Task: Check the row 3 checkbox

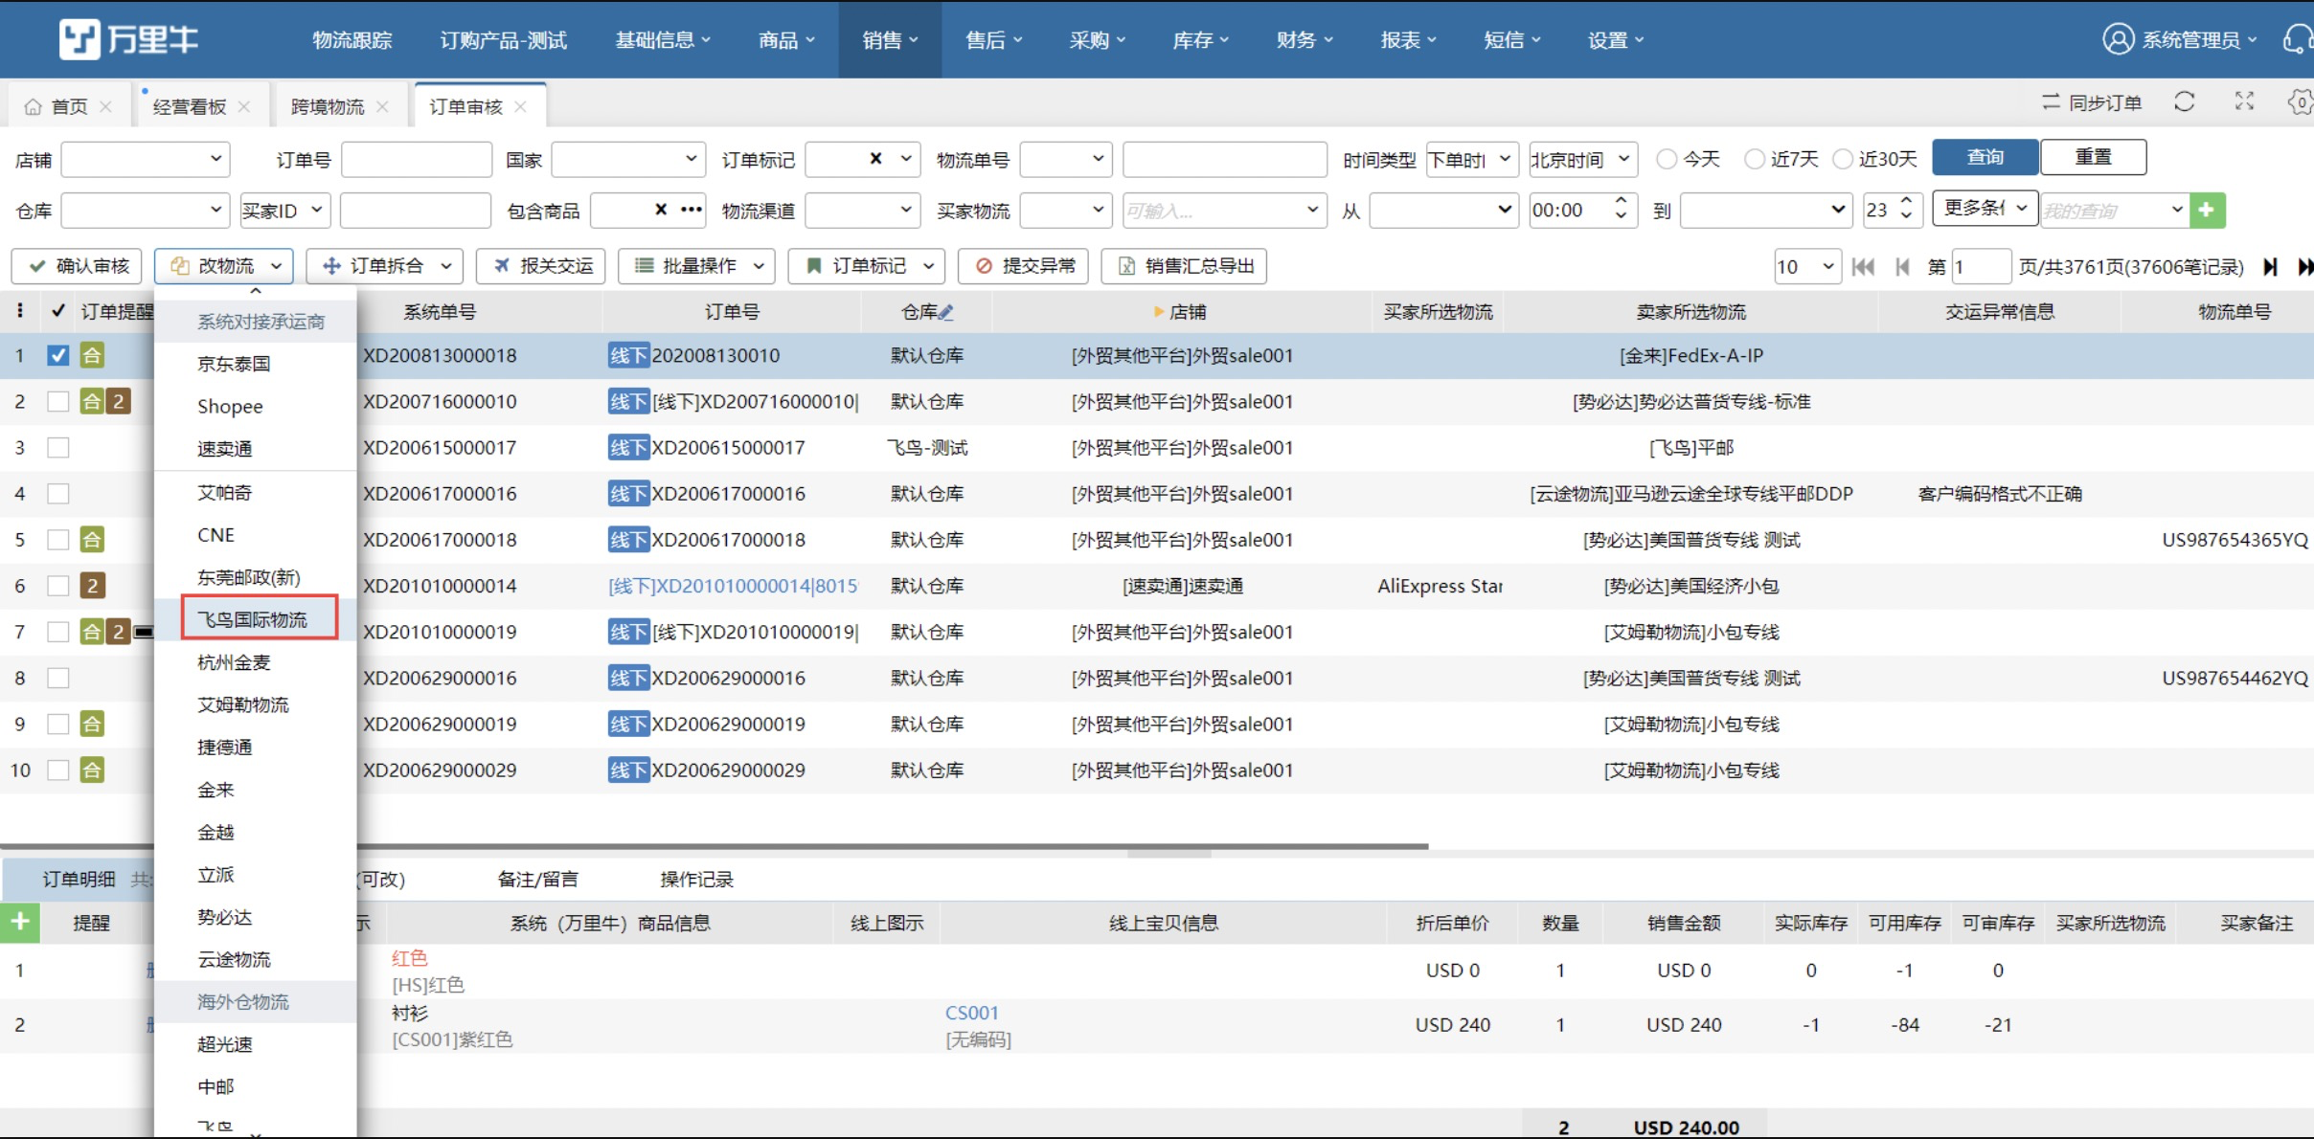Action: coord(57,447)
